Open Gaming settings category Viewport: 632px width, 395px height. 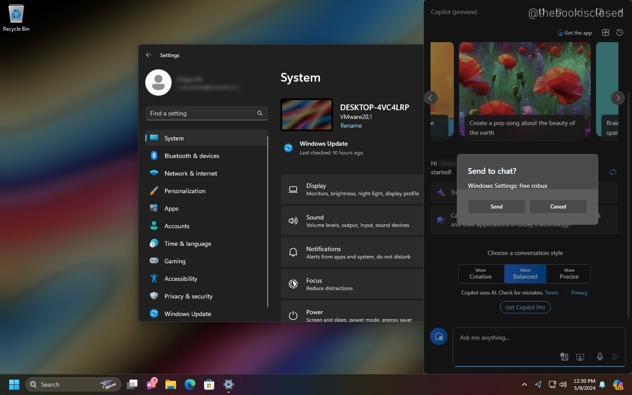pos(206,261)
